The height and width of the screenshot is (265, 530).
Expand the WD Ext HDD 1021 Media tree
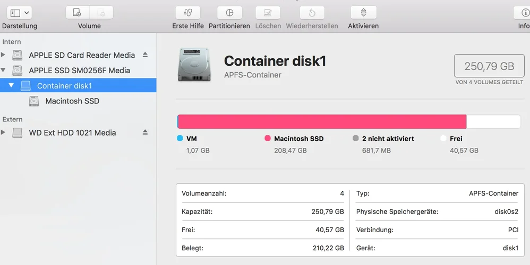pos(4,132)
